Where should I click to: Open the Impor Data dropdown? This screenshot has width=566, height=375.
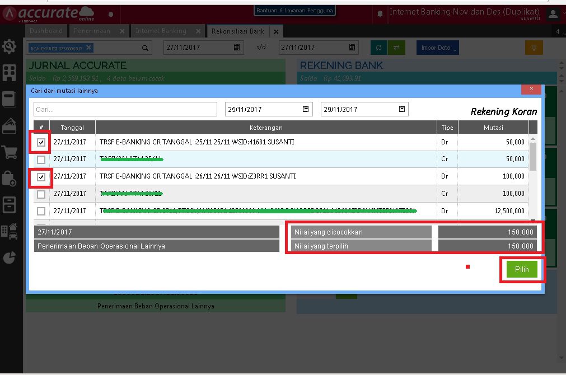(437, 48)
